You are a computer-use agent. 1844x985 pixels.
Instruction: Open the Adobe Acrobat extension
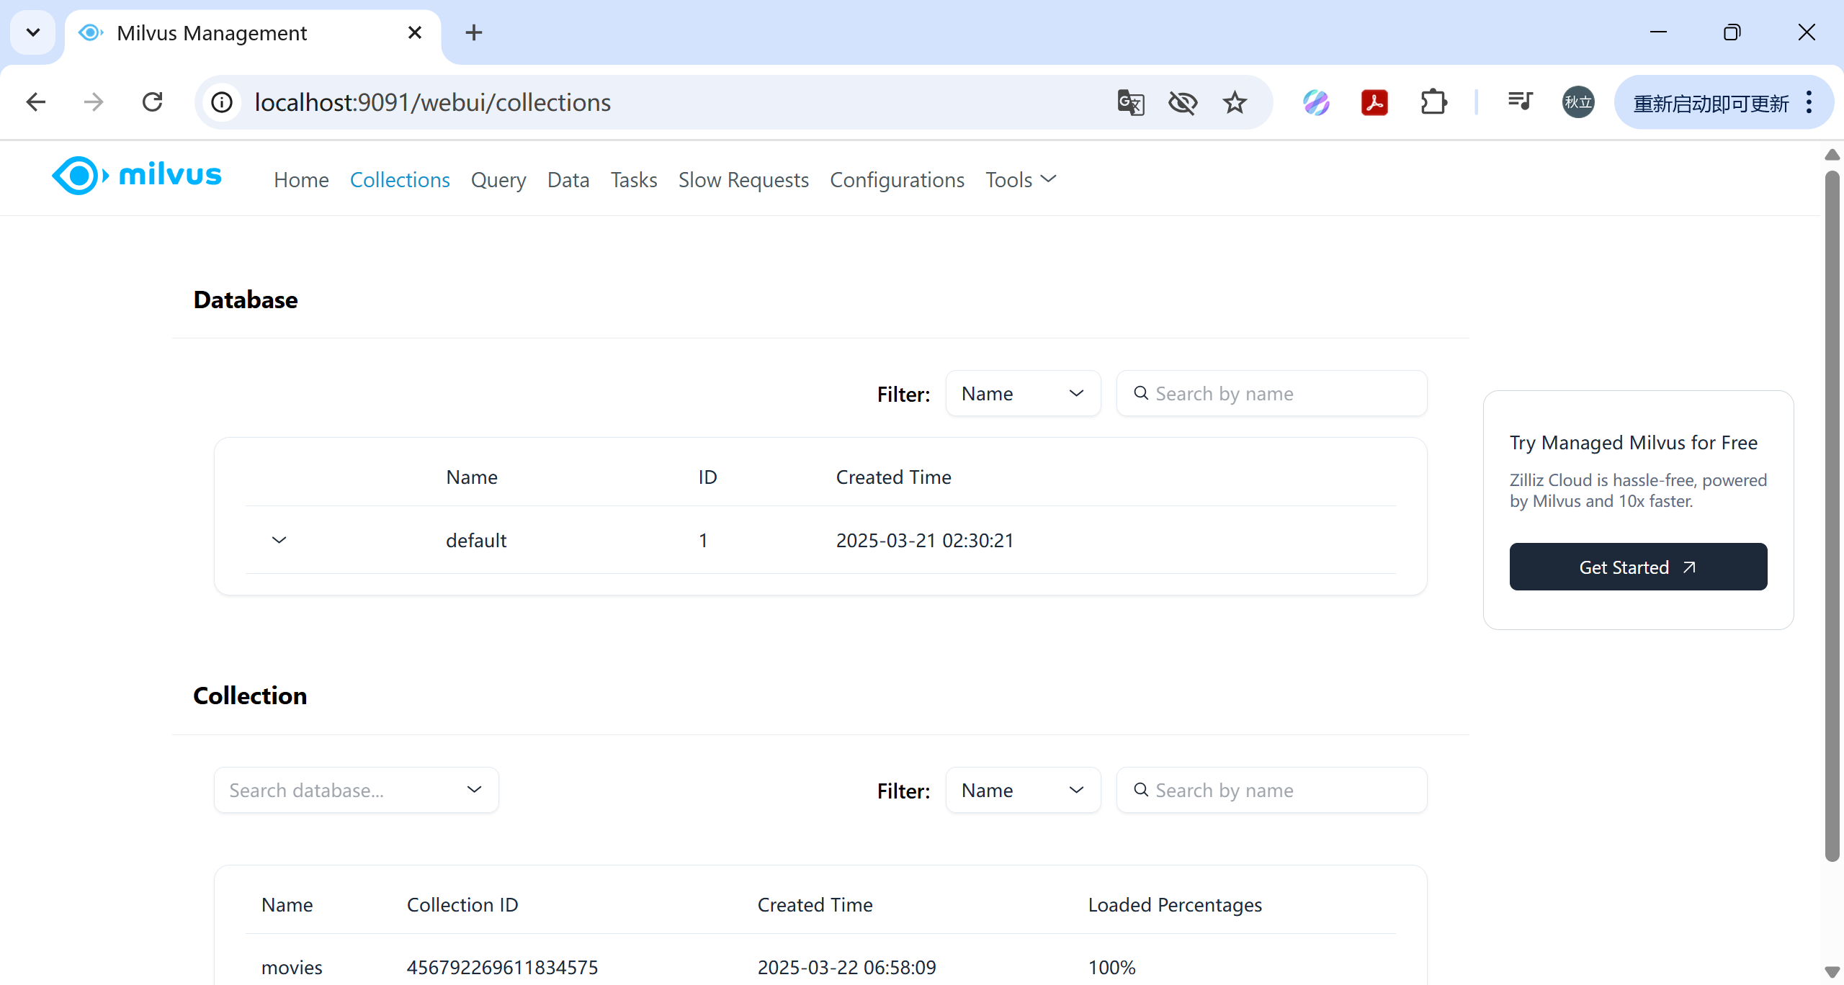1374,102
